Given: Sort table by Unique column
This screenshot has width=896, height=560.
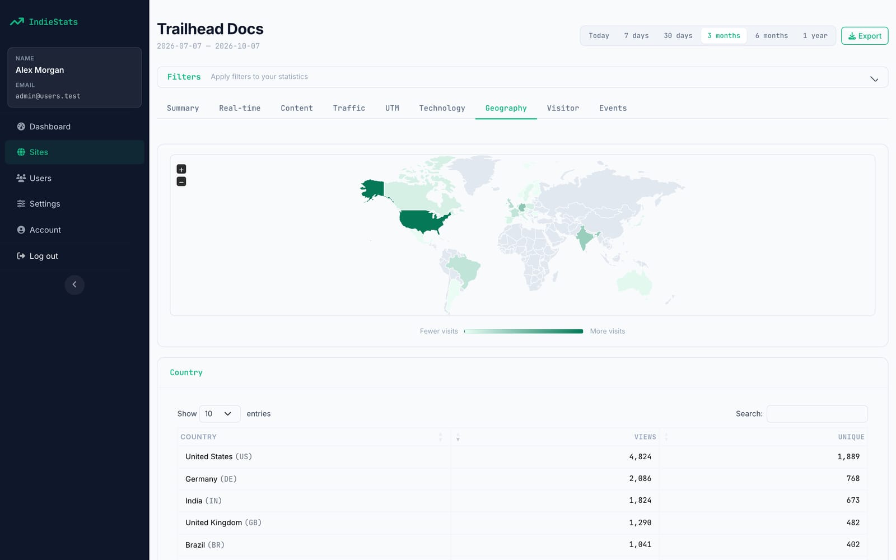Looking at the screenshot, I should 763,437.
